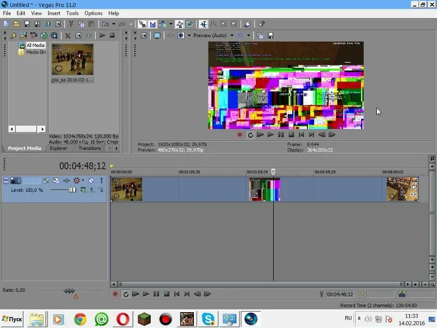Viewport: 437px width, 328px height.
Task: Open Project Video Properties in preview toolbar
Action: (x=144, y=36)
